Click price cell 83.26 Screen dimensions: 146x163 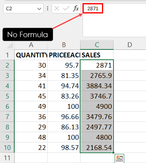point(64,96)
